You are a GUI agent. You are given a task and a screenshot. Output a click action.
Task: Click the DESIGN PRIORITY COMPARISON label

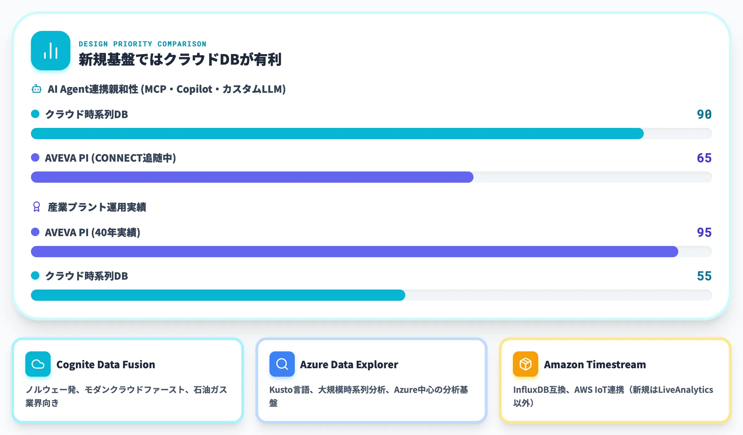(x=142, y=44)
